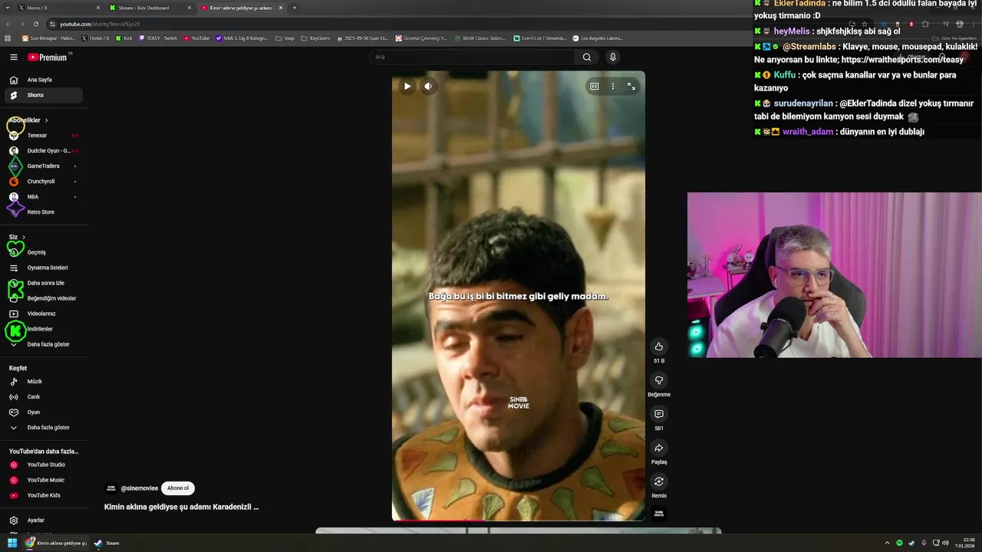Screen dimensions: 982x552
Task: Open the @sinemoviee channel link
Action: point(140,488)
